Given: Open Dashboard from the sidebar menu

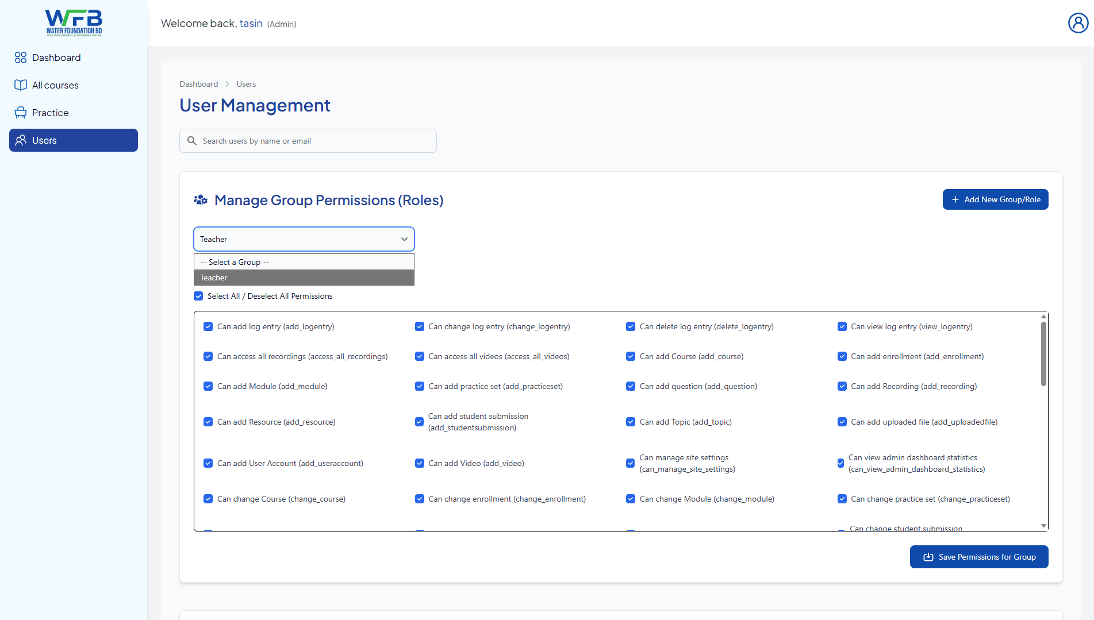Looking at the screenshot, I should click(74, 57).
